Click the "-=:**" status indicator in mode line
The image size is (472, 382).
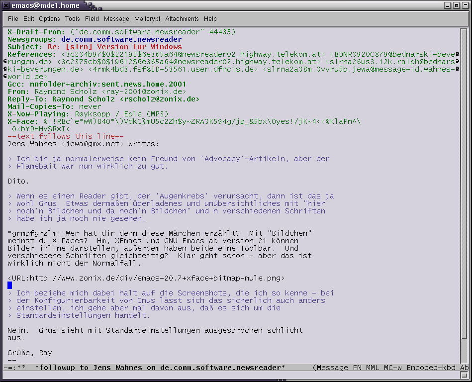[x=14, y=368]
